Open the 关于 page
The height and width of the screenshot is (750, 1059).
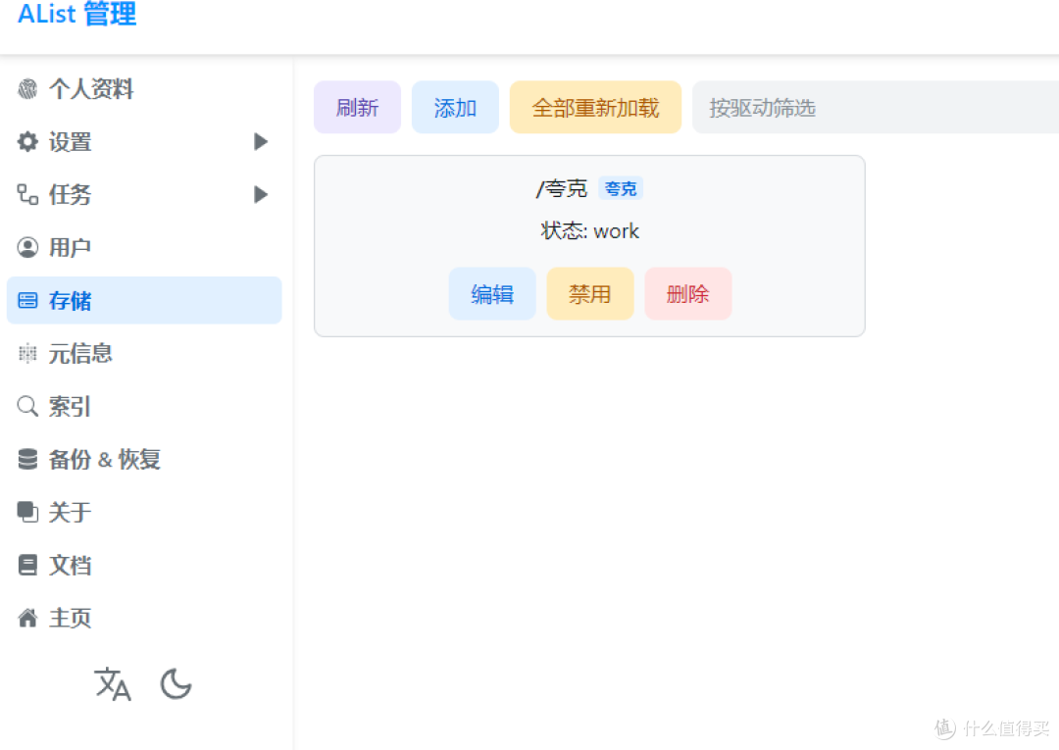[144, 512]
